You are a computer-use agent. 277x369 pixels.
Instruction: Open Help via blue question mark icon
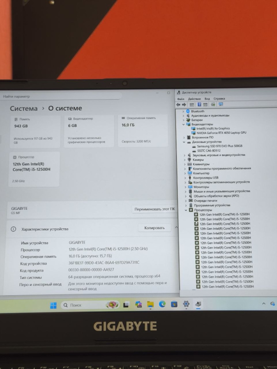click(x=200, y=105)
